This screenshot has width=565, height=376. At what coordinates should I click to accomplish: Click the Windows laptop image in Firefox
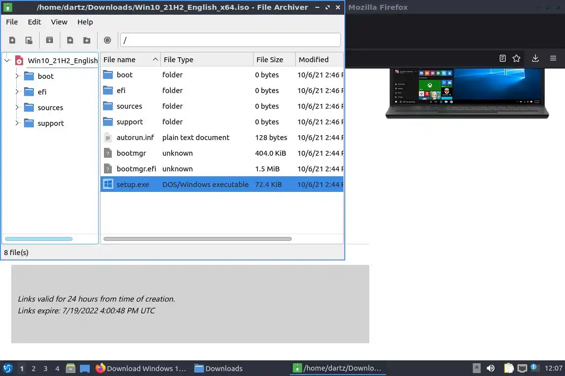tap(467, 94)
